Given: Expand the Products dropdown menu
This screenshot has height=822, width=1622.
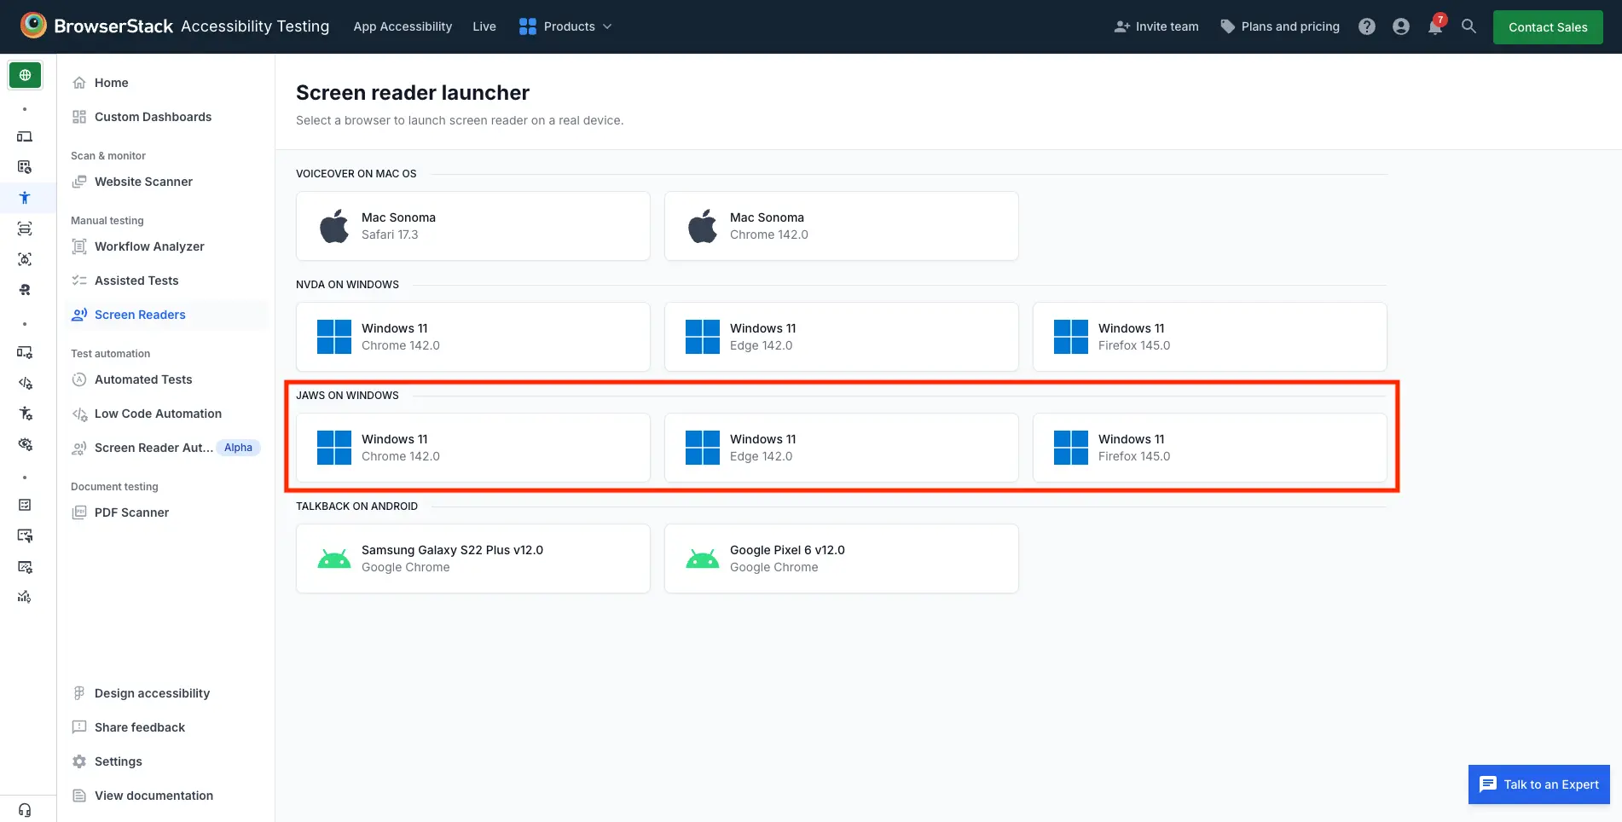Looking at the screenshot, I should 565,26.
